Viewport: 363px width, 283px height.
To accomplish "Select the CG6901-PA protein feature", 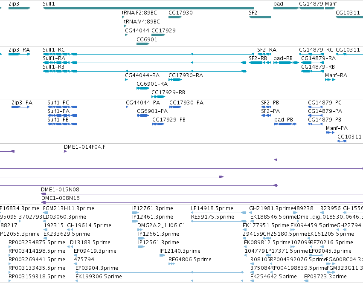I will (x=143, y=116).
